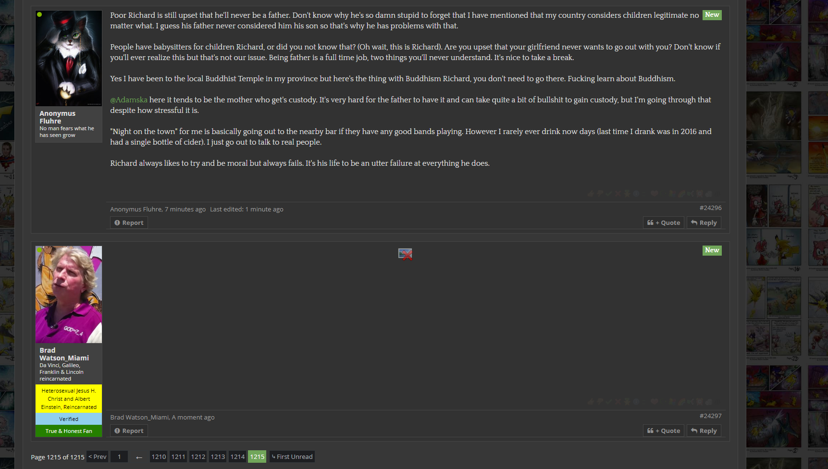The image size is (828, 469).
Task: Go to page 1213
Action: (x=218, y=457)
